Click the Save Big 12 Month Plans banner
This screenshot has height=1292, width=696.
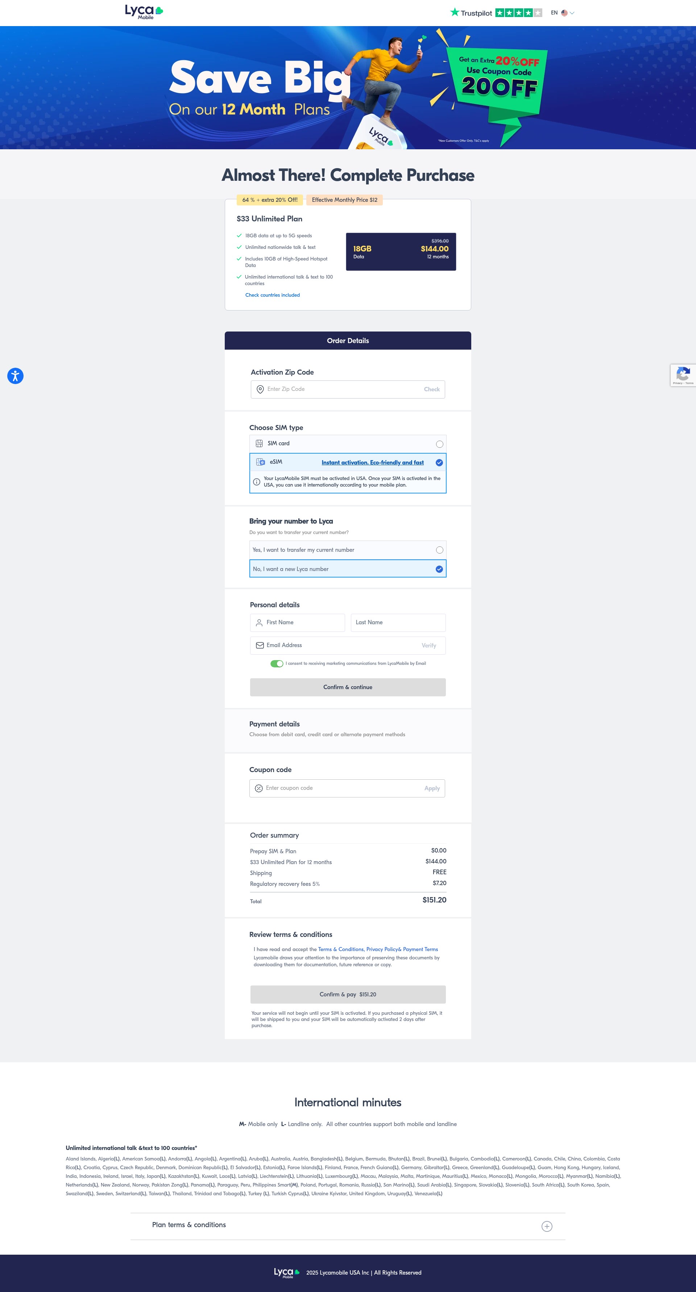pyautogui.click(x=348, y=87)
